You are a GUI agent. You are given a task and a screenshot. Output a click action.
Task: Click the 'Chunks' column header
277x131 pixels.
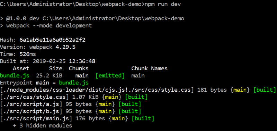point(79,68)
